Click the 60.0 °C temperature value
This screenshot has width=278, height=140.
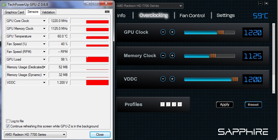point(59,36)
